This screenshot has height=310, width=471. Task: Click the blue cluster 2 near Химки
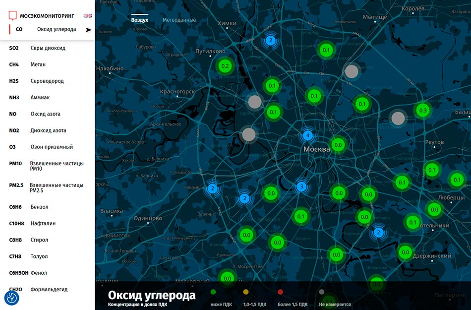270,41
